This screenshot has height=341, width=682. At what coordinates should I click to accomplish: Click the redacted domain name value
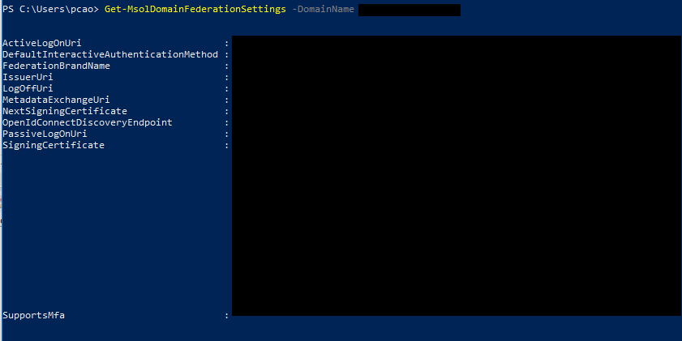click(x=408, y=10)
